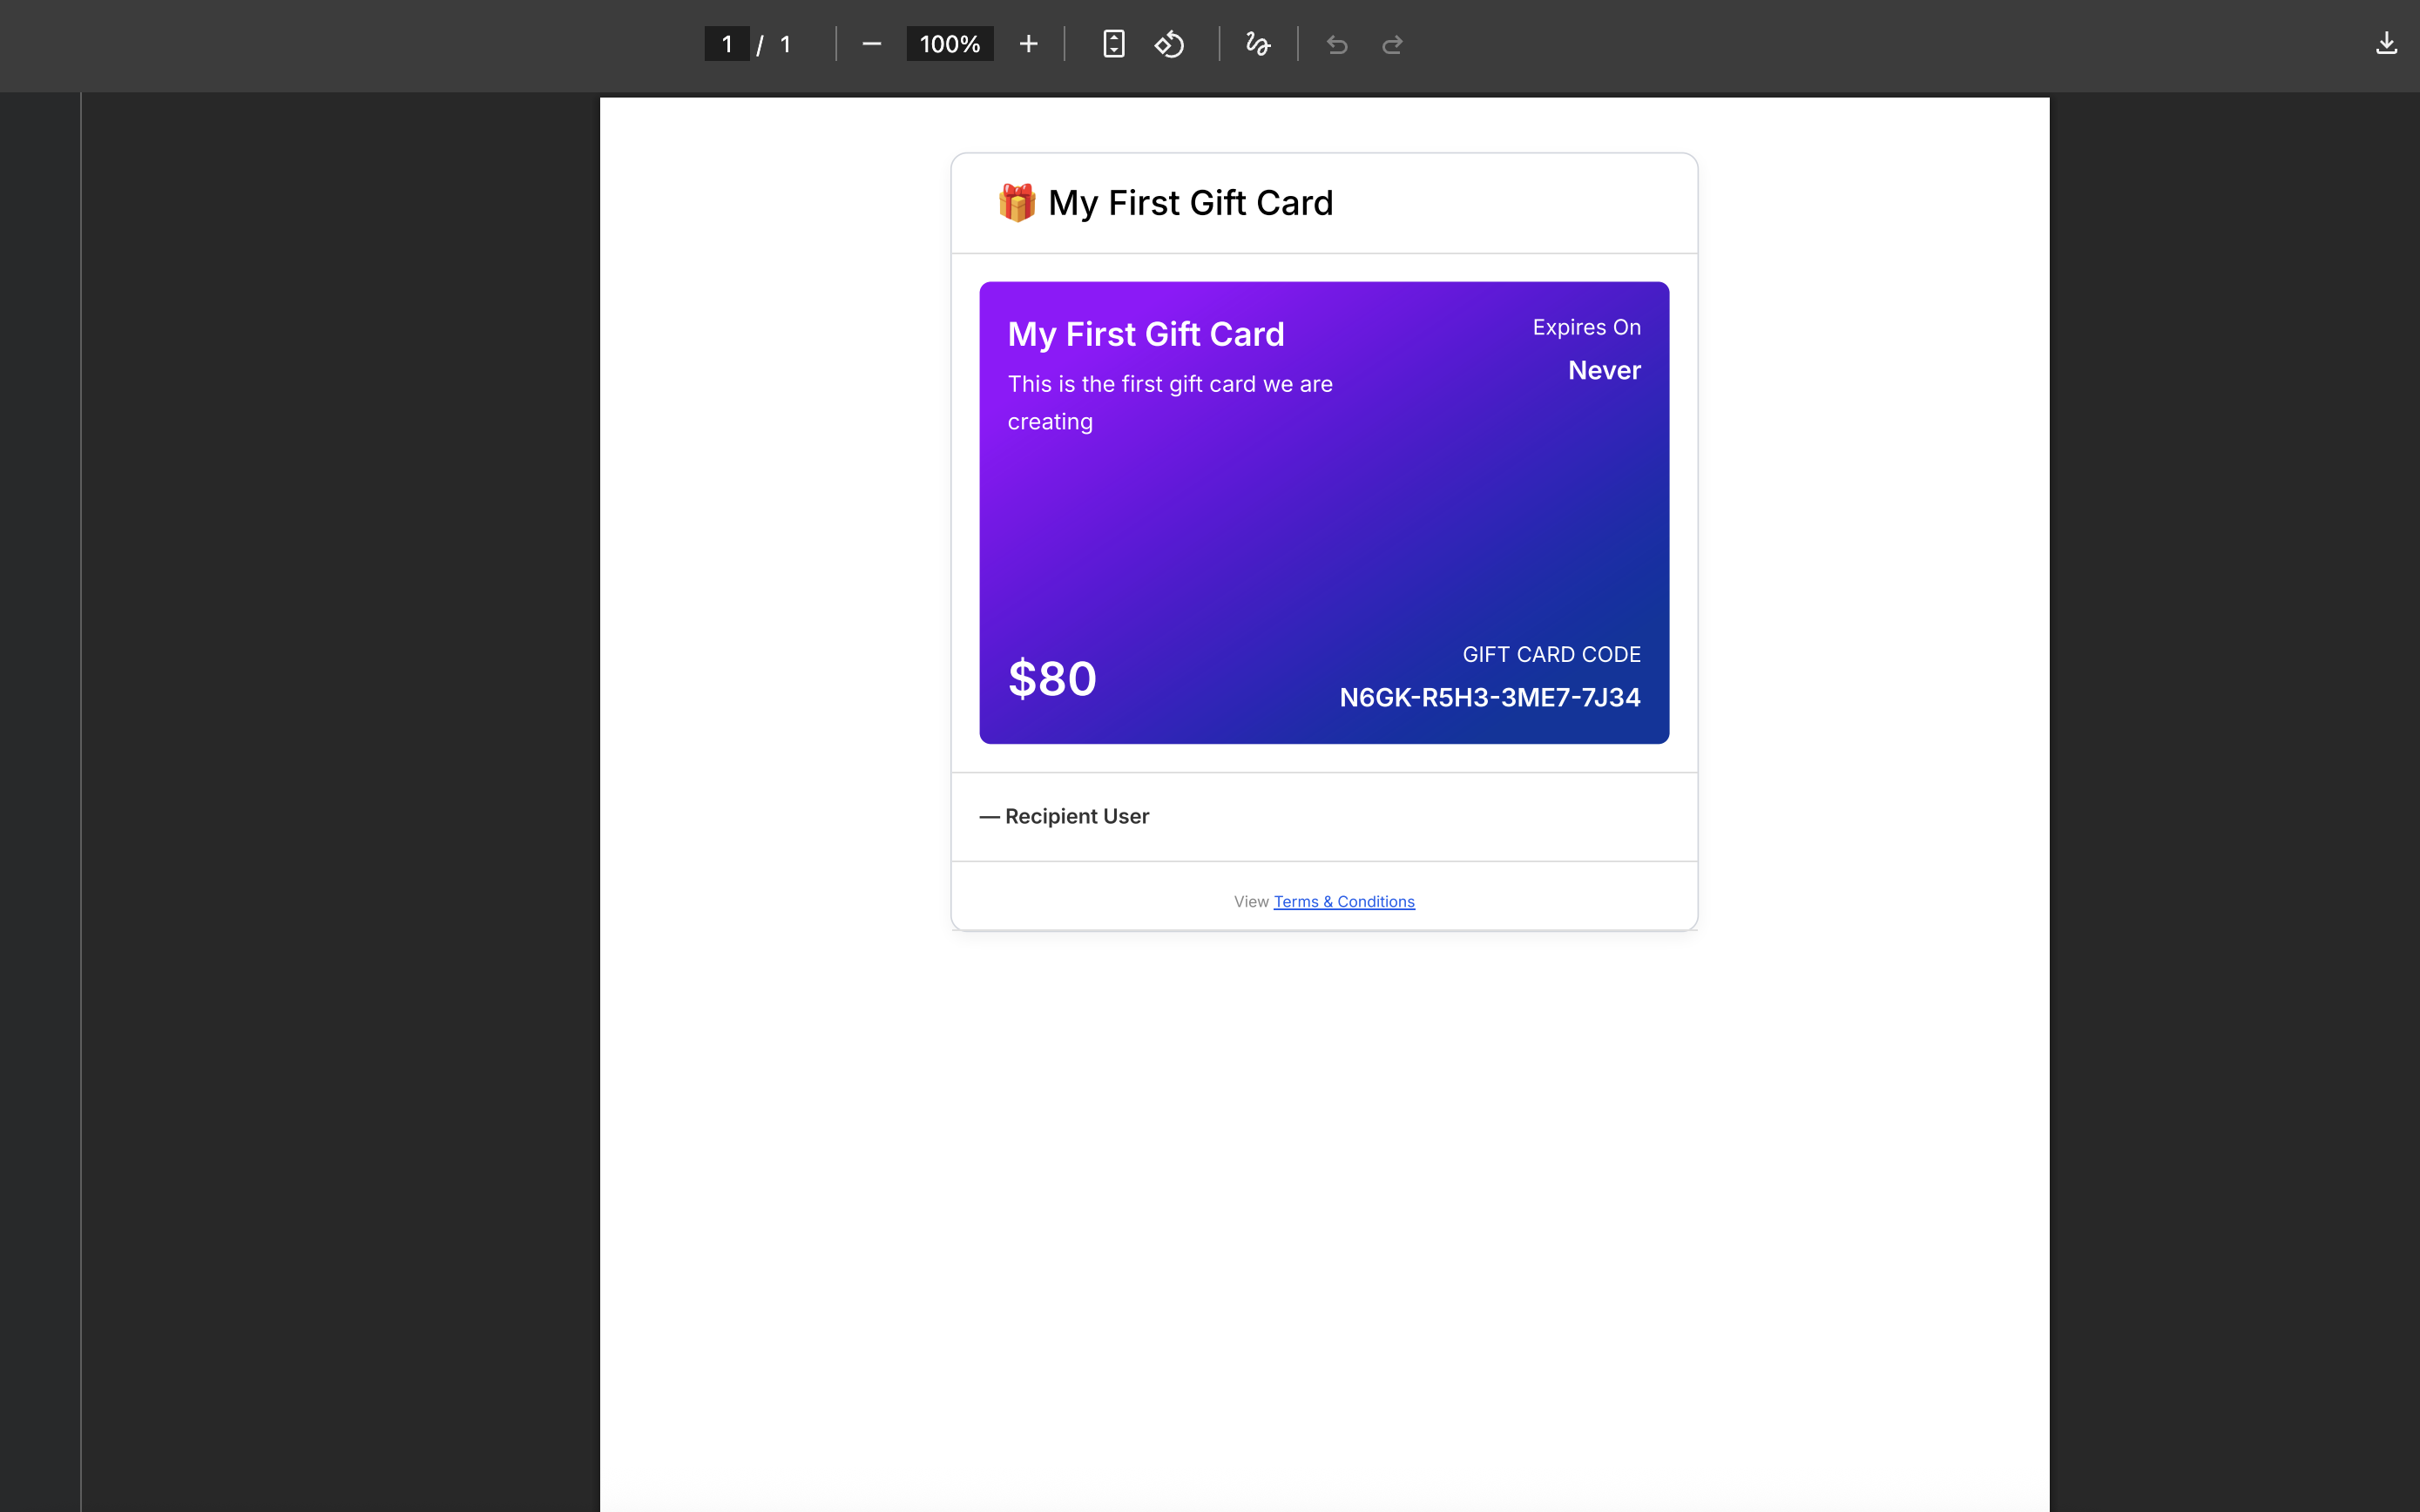
Task: Click the card description text
Action: (x=1170, y=402)
